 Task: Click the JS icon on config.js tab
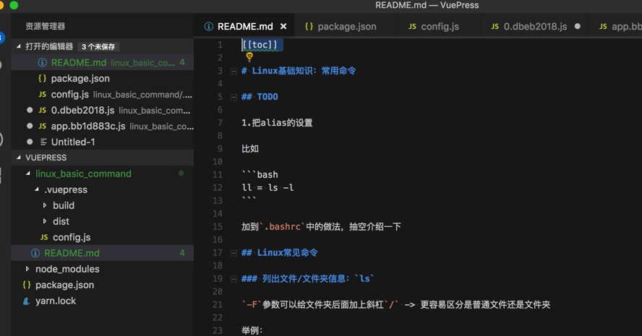coord(412,27)
